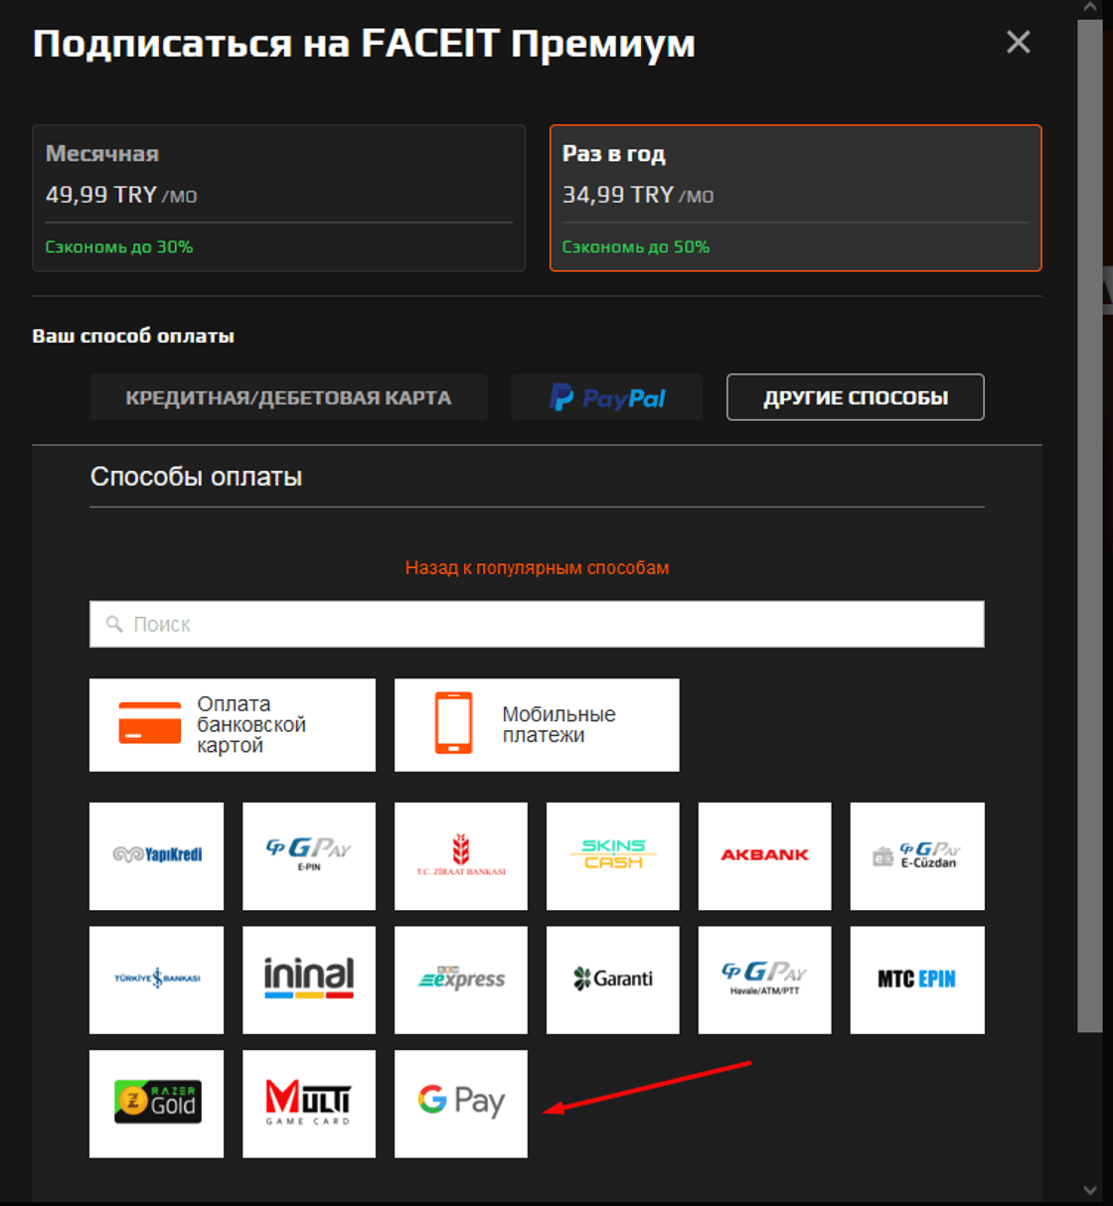Select the GPay E-PIN payment tile
The height and width of the screenshot is (1206, 1113).
click(x=309, y=855)
